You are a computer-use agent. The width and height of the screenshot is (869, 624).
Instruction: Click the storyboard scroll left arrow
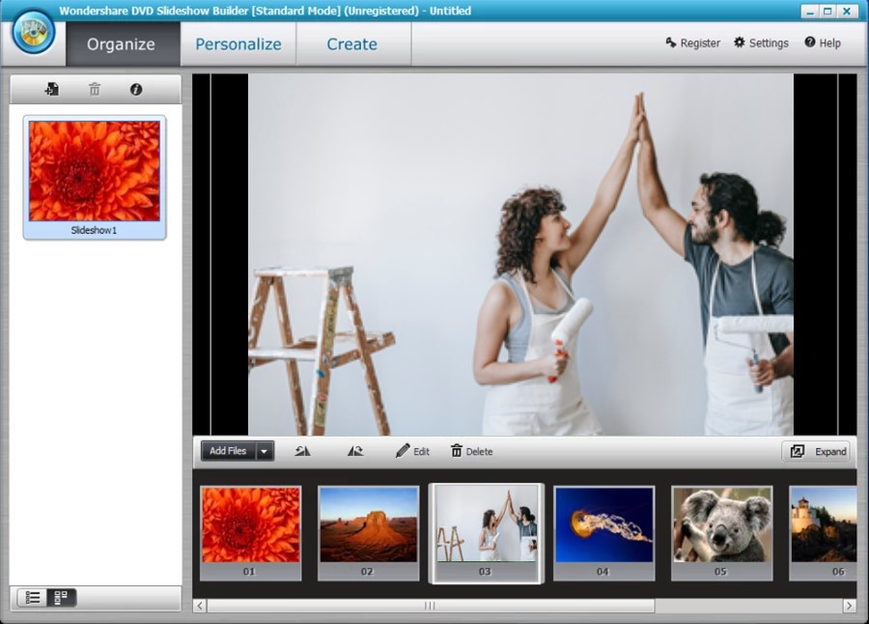point(200,606)
